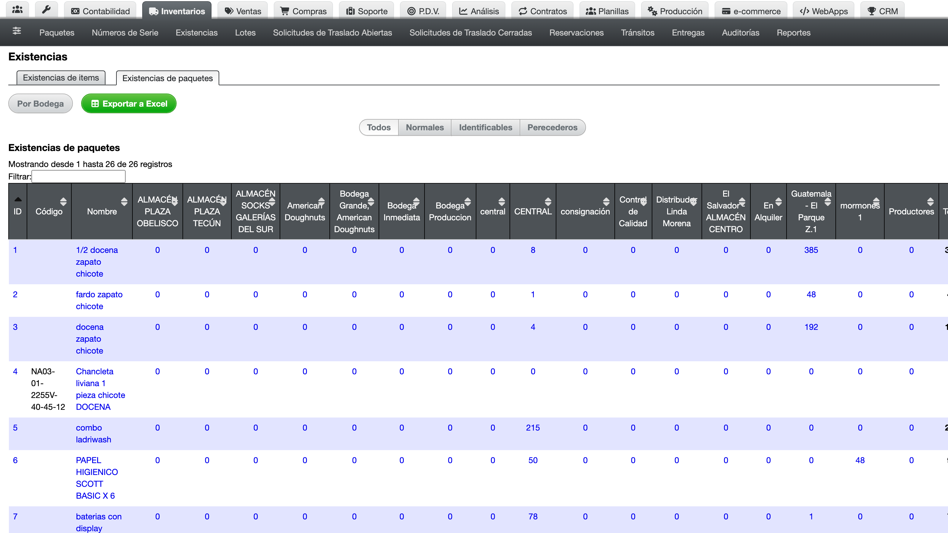Sort by mormones 1 column arrows
The image size is (948, 533).
[876, 202]
